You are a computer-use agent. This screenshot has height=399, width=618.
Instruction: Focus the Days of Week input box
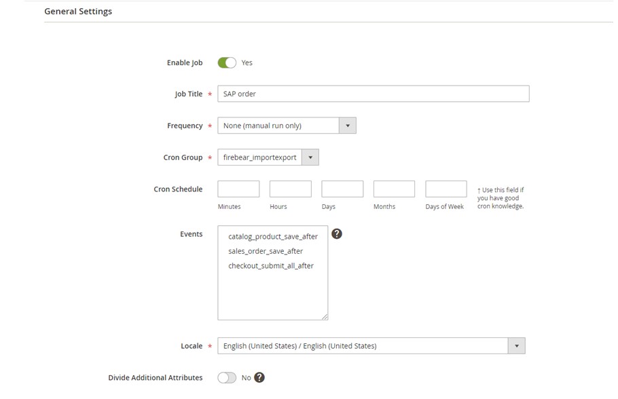446,189
